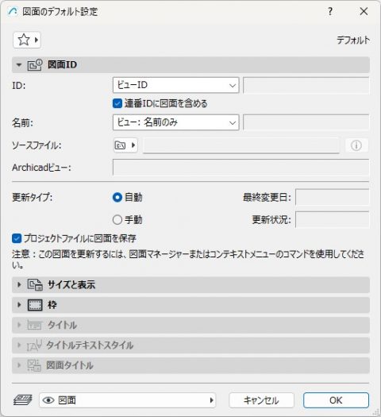Click the custom name field beside 名前 dropdown

point(306,122)
